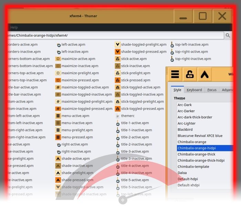Select maximize-prelight.xpm file icon
Screen dimensions: 241x206
click(x=58, y=73)
